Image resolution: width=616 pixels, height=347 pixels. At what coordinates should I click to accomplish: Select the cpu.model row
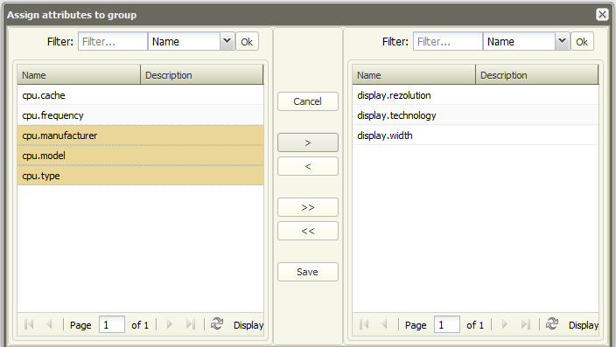[140, 156]
